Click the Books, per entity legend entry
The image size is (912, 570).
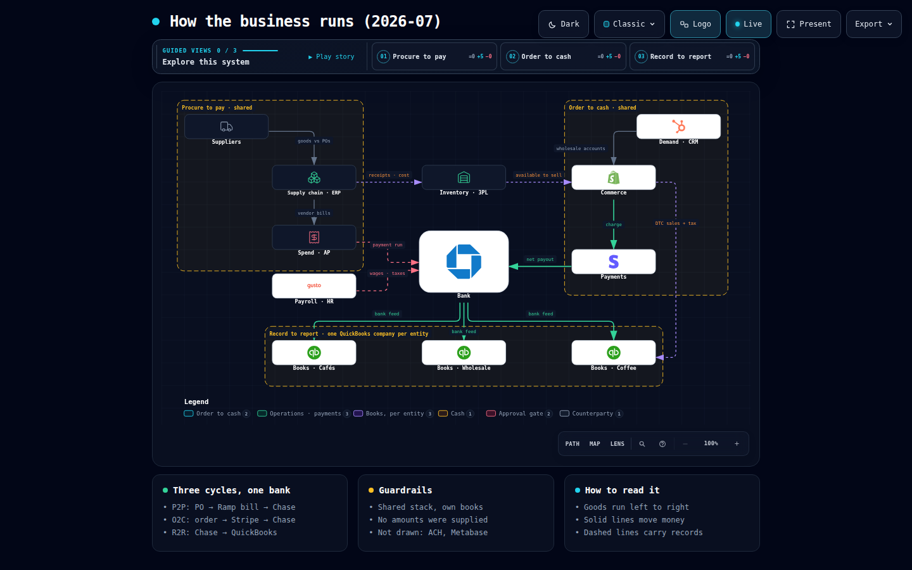click(393, 414)
